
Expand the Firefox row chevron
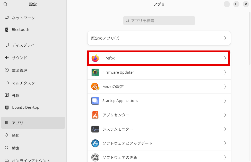[x=225, y=58]
